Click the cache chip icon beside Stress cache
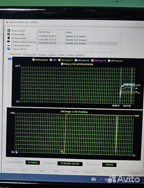The image size is (144, 188). pyautogui.click(x=9, y=38)
